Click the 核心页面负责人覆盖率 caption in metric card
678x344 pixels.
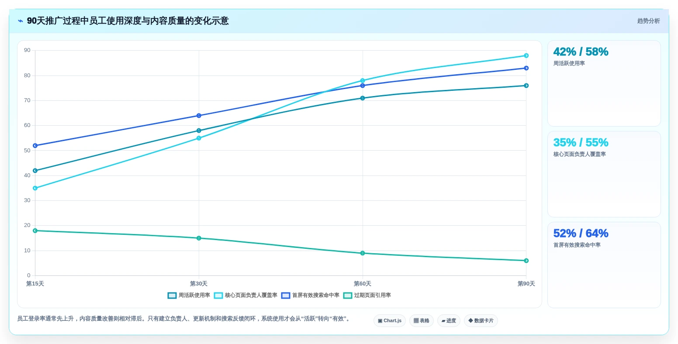580,155
